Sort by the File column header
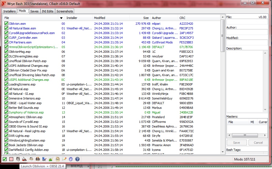 pos(31,18)
